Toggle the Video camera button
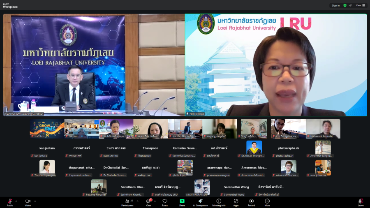Image resolution: width=370 pixels, height=208 pixels. tap(28, 201)
